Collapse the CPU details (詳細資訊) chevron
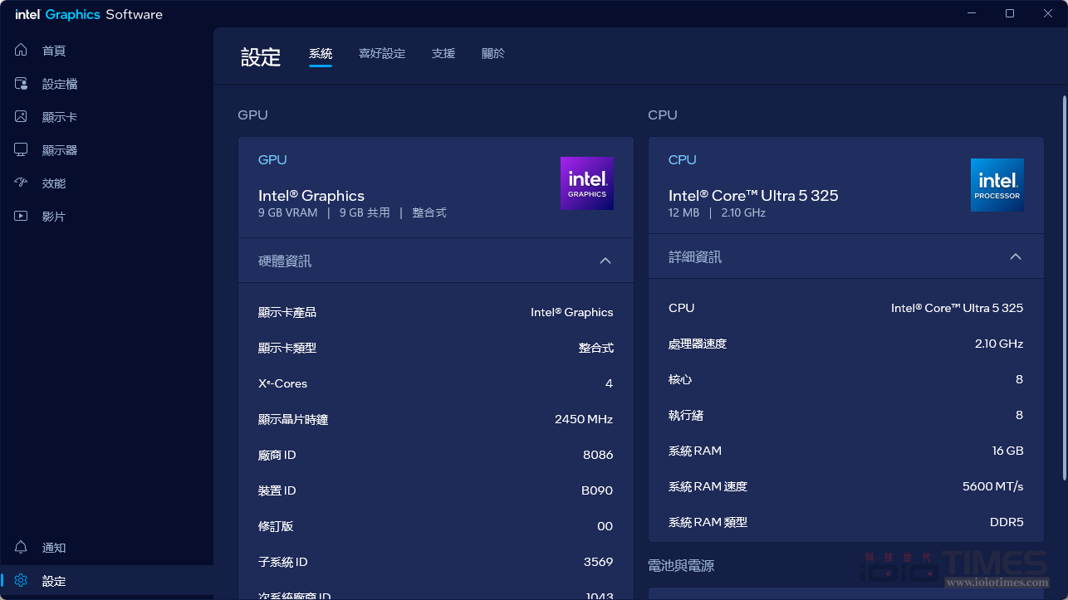Screen dimensions: 1068x600 point(1015,257)
